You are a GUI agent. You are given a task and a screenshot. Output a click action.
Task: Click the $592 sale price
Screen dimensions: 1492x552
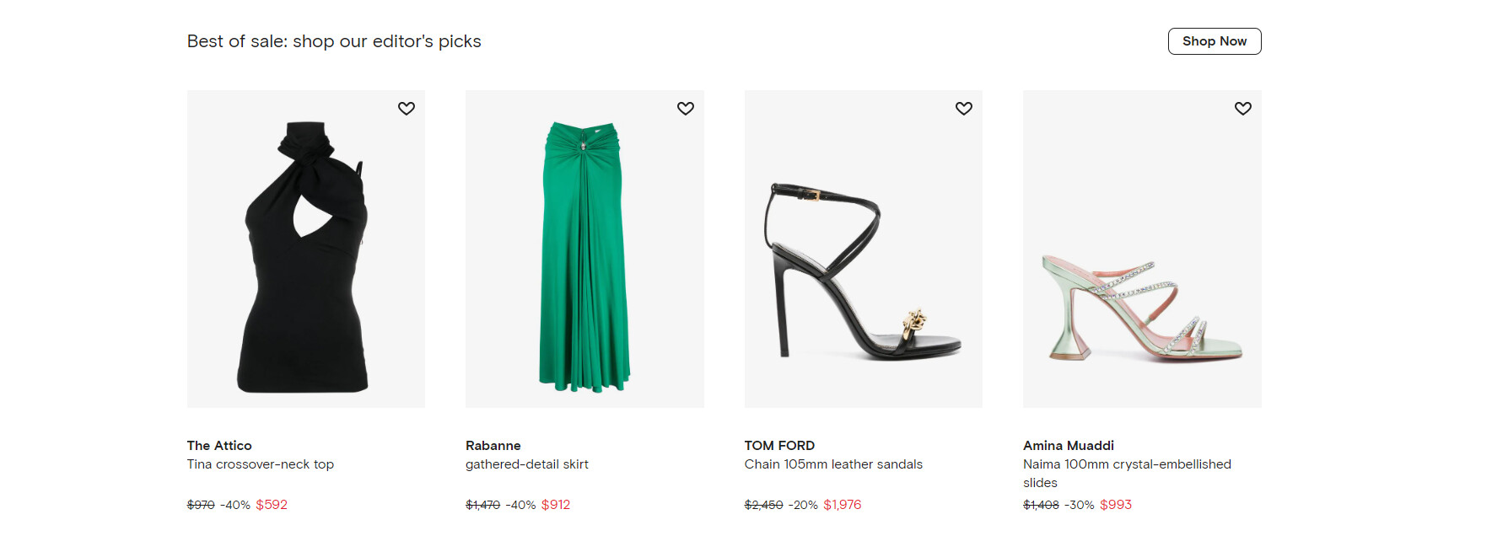[x=272, y=505]
